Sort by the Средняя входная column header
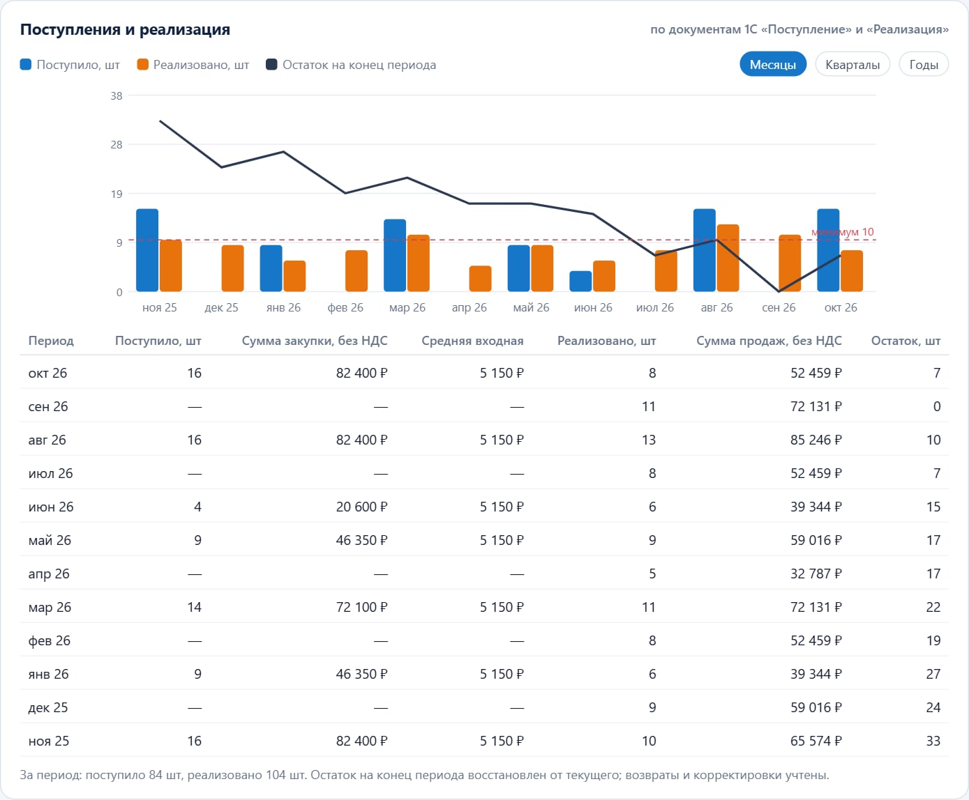The image size is (969, 800). 472,341
